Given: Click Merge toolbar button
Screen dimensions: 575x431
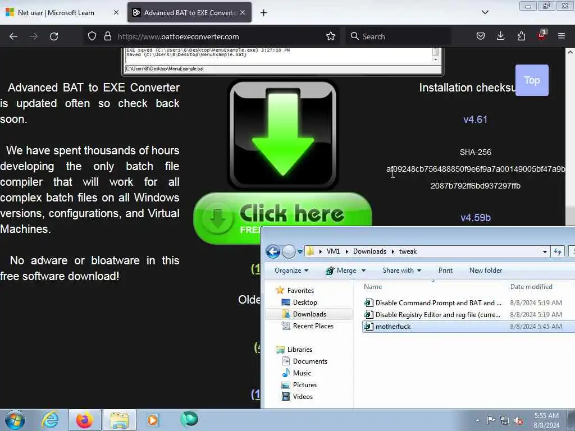Looking at the screenshot, I should (341, 270).
